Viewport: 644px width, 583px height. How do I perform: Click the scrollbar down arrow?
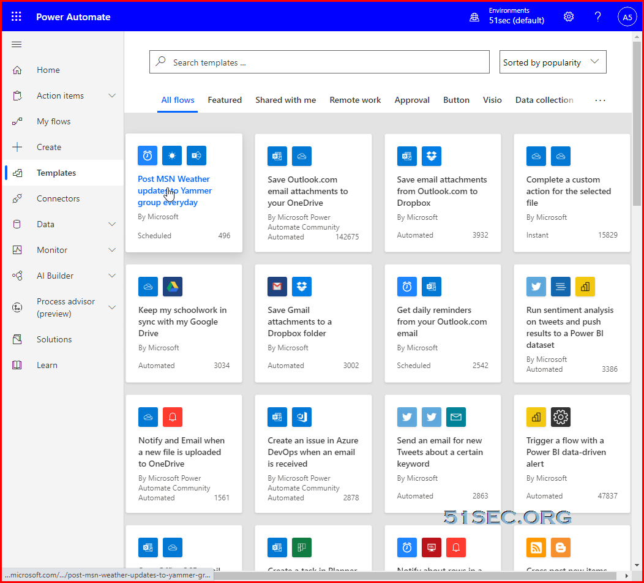(637, 565)
